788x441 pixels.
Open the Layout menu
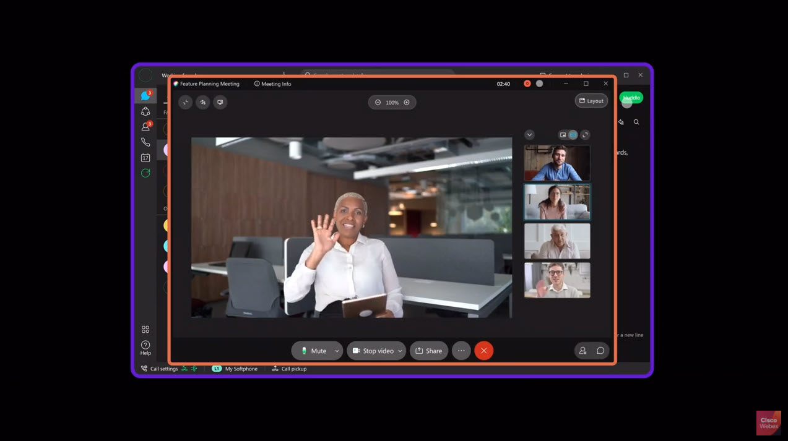tap(591, 101)
